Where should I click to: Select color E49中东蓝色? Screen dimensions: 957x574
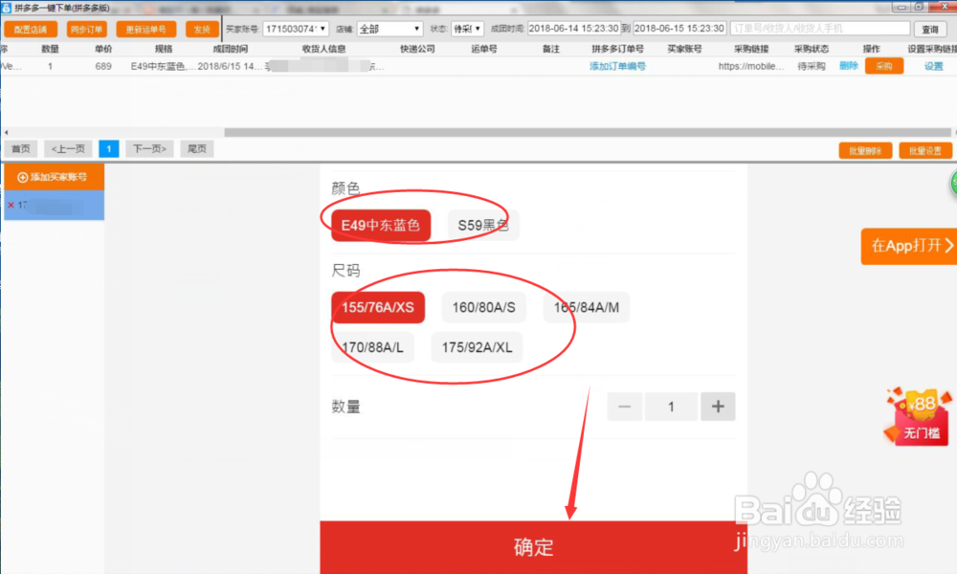tap(381, 225)
